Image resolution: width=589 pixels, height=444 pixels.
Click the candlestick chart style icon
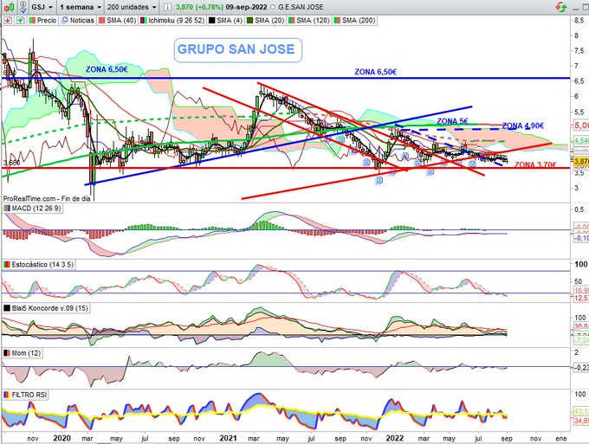point(9,7)
